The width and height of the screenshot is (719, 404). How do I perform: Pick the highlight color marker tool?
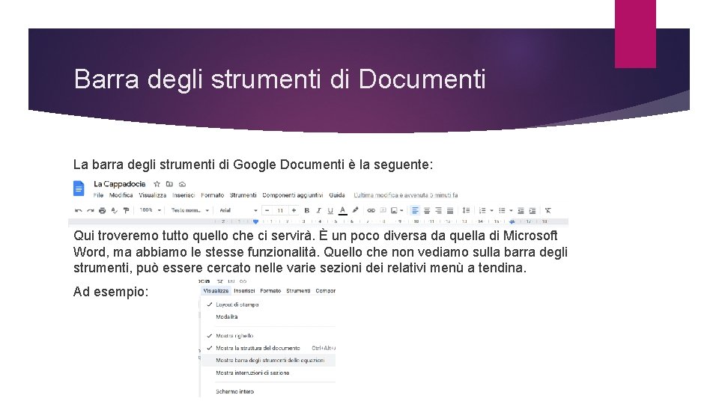tap(355, 210)
